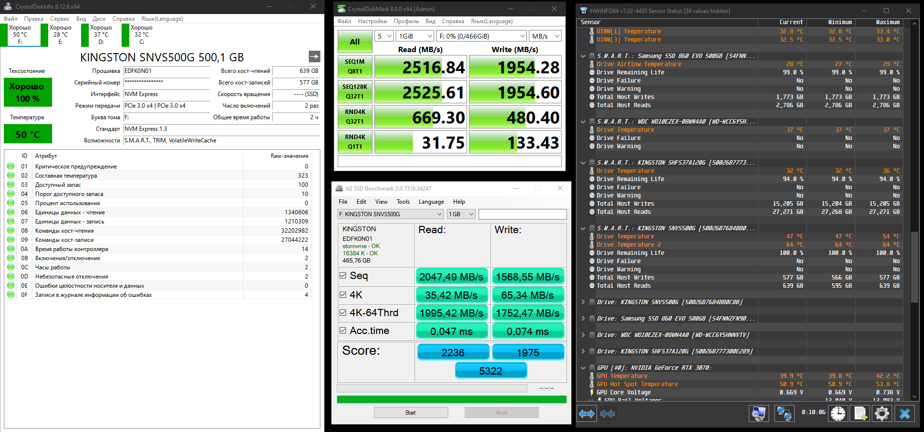Screen dimensions: 924x432
Task: Open Настройки menu in CrystalDiskMark
Action: 372,21
